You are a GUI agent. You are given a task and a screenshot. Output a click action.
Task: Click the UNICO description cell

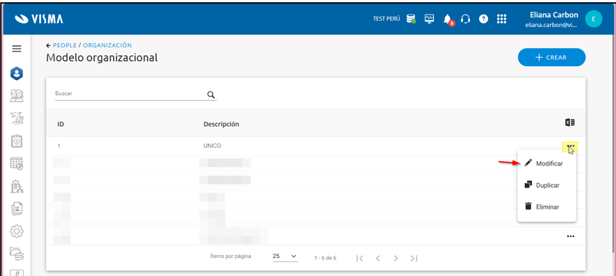[212, 146]
